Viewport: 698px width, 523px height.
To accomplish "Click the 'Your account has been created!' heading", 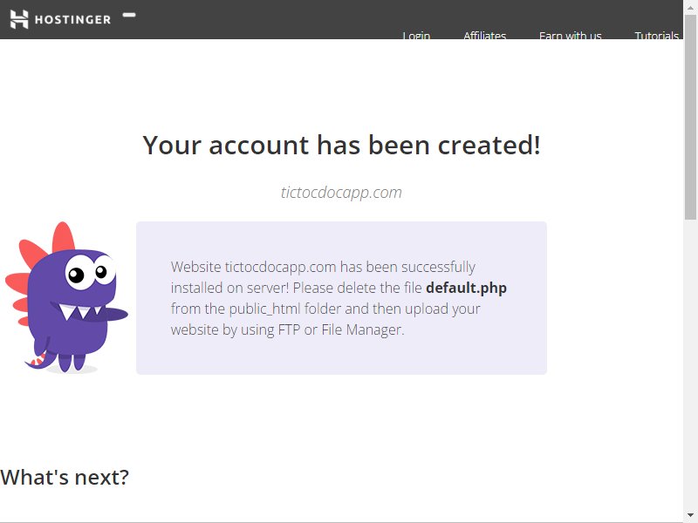I will (341, 145).
